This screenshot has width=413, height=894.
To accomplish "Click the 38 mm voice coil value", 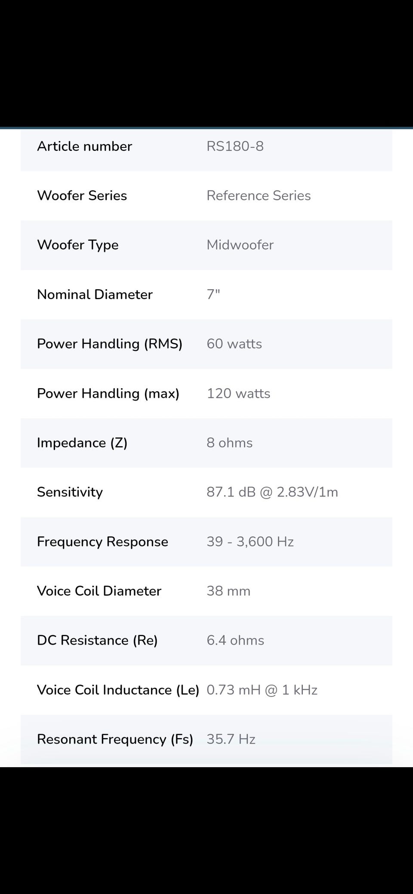I will click(228, 591).
